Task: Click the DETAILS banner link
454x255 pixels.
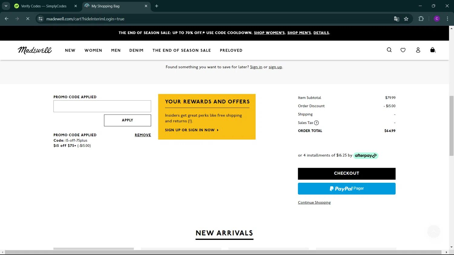Action: [321, 33]
